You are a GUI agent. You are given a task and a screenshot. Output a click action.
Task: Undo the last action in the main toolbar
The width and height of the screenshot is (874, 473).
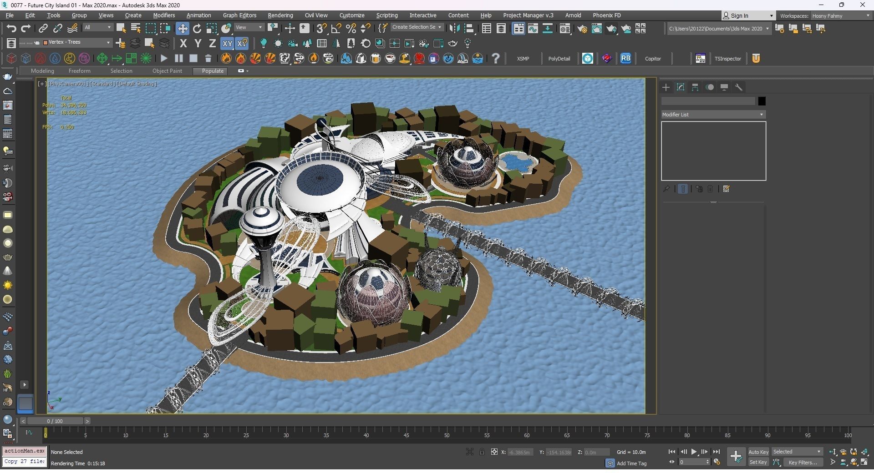[x=11, y=28]
